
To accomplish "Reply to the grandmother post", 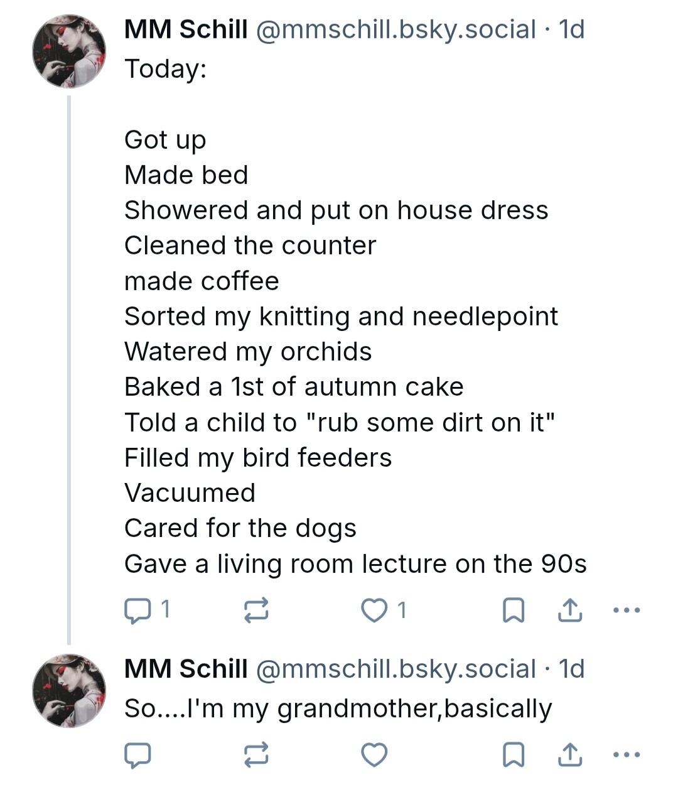I will [x=137, y=755].
